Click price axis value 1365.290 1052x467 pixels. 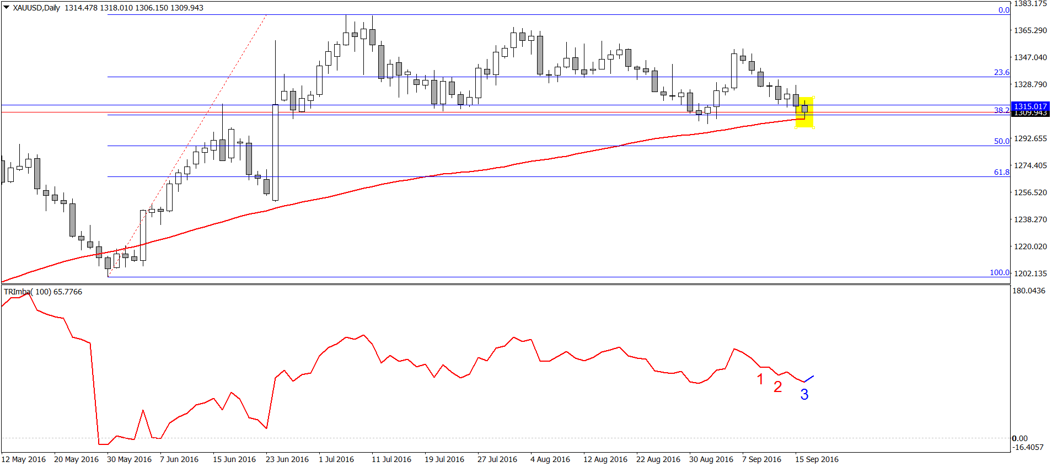click(1030, 30)
